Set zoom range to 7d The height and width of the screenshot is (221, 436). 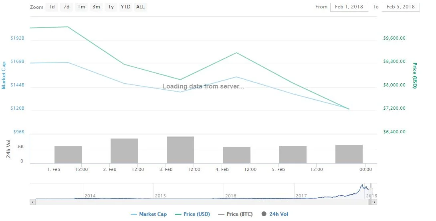tap(67, 7)
